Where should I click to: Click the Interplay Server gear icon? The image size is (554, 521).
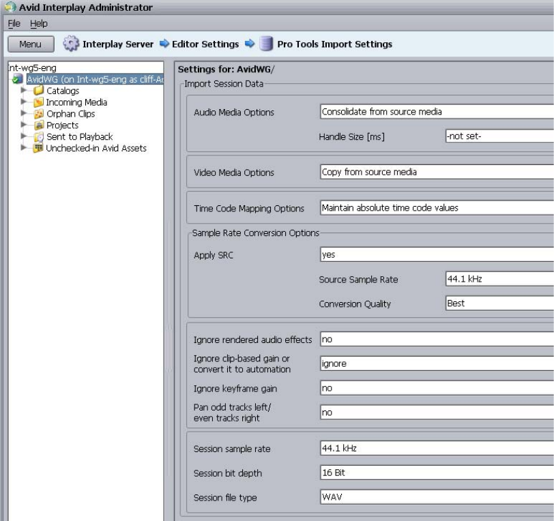[x=71, y=44]
